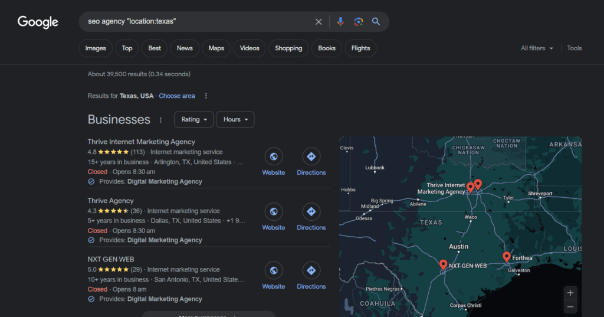Expand the All filters dropdown
The width and height of the screenshot is (604, 317).
(x=537, y=48)
